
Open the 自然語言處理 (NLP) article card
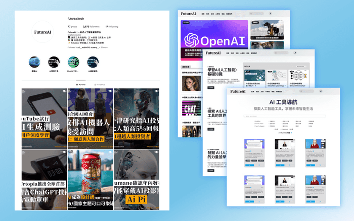254,78
